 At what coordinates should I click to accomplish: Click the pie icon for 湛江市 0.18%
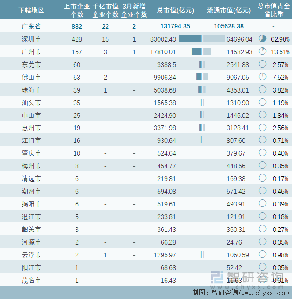coord(263,216)
